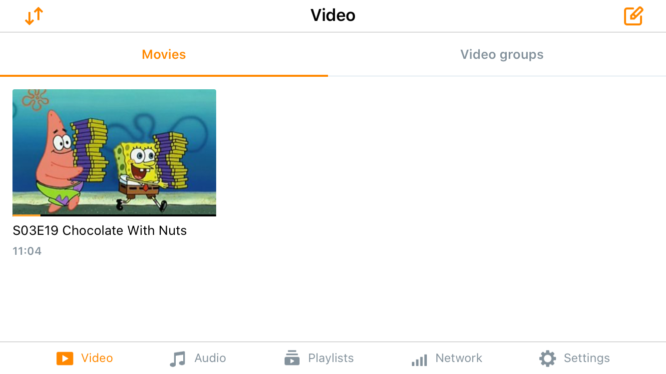Click the Video page title heading
The width and height of the screenshot is (666, 374).
[x=333, y=15]
